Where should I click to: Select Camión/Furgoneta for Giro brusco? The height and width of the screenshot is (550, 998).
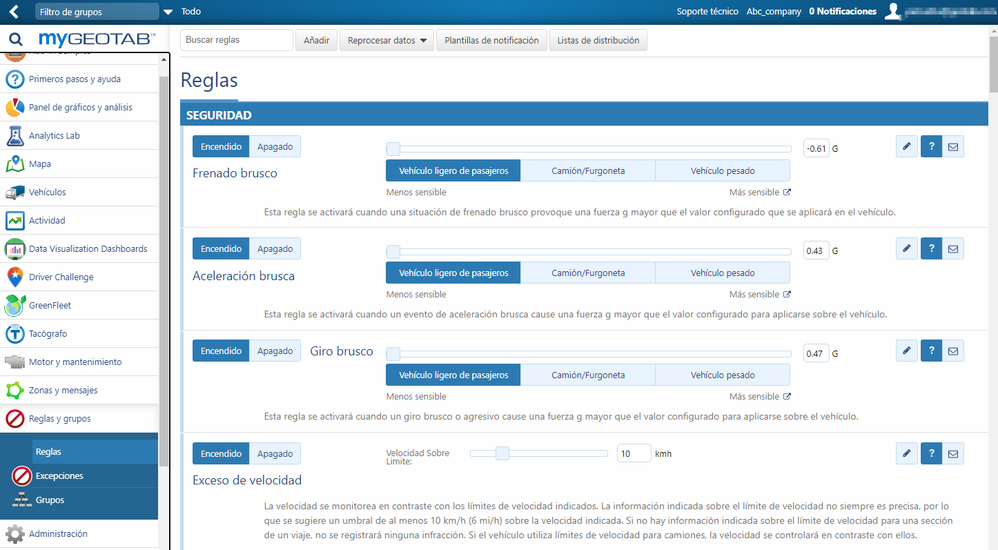click(x=587, y=375)
